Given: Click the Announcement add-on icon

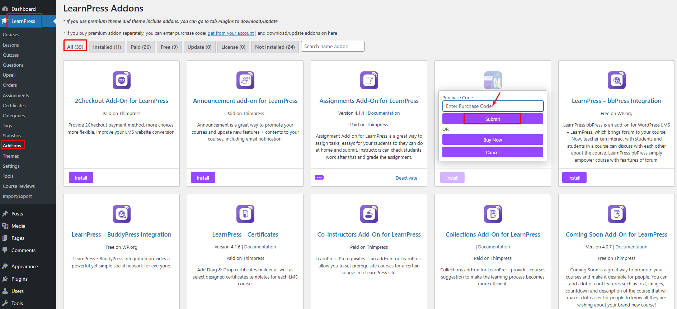Looking at the screenshot, I should [245, 80].
